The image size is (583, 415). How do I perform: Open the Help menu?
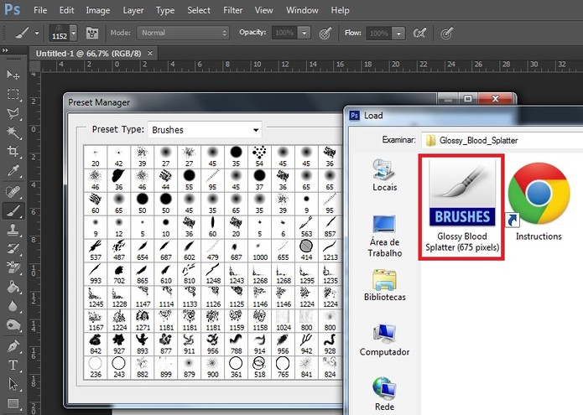pos(340,10)
